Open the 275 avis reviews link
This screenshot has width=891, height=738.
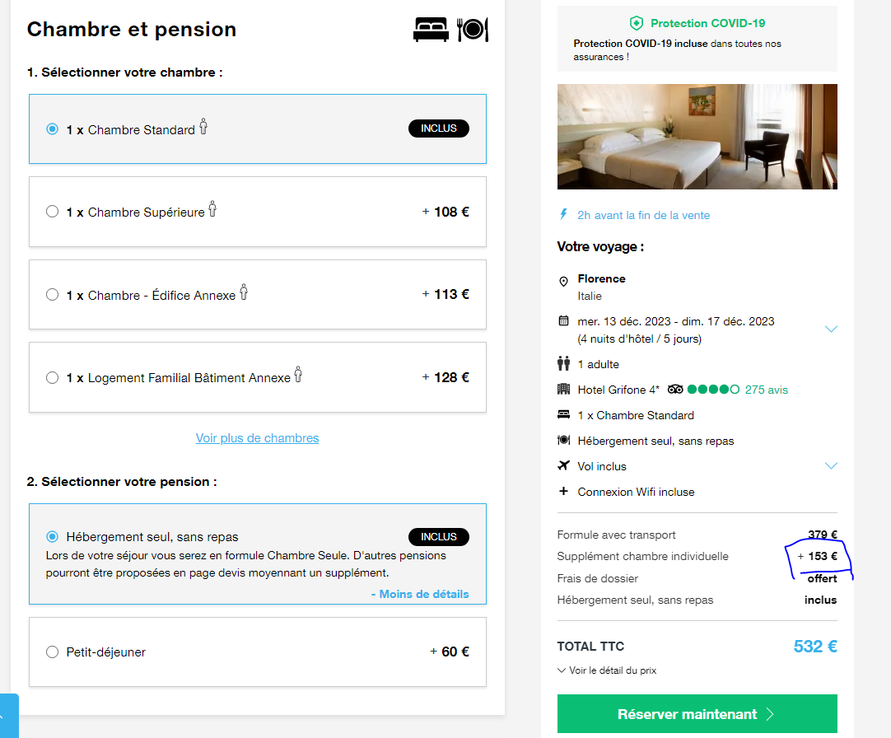tap(766, 390)
